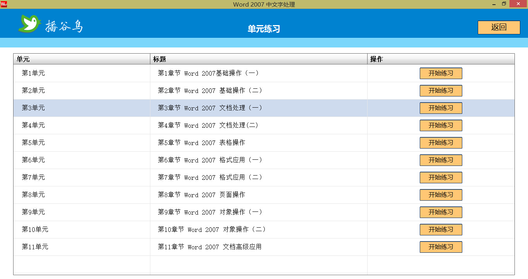Click title 第11章节 Word 2007 文档高级应用
528x279 pixels.
[210, 247]
